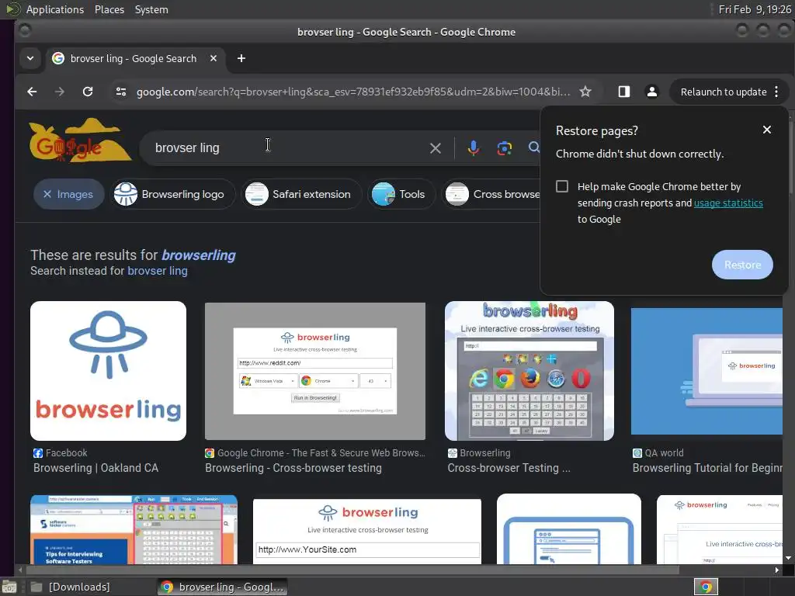Click the window menu button in Chrome's title bar

click(24, 31)
